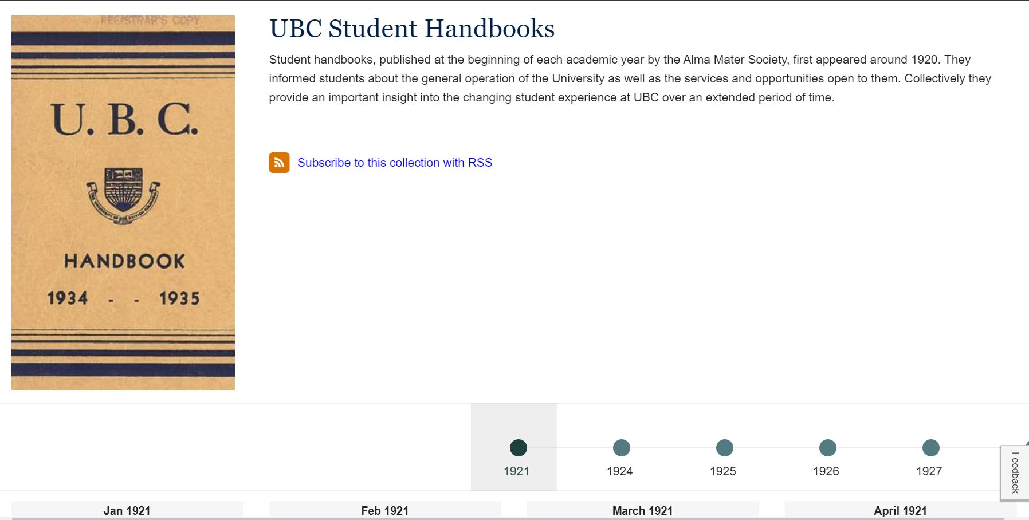Click the 1927 year label text
This screenshot has height=520, width=1029.
click(929, 471)
